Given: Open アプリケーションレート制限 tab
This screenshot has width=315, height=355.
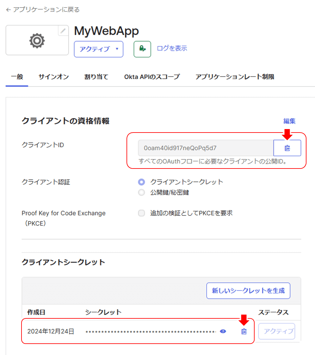Looking at the screenshot, I should (x=235, y=77).
